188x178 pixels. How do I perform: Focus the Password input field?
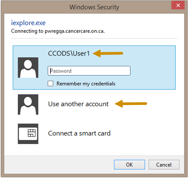(x=89, y=71)
